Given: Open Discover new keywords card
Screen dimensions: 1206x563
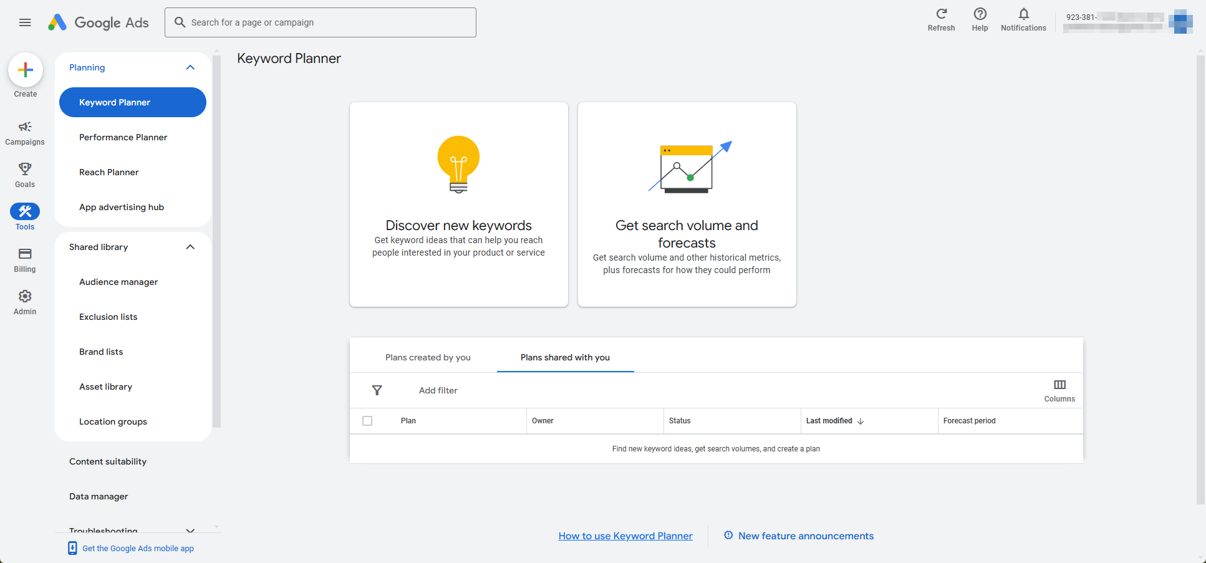Looking at the screenshot, I should pyautogui.click(x=459, y=205).
